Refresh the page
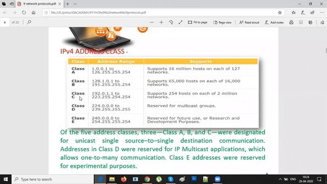This screenshot has height=184, width=327. 24,12
